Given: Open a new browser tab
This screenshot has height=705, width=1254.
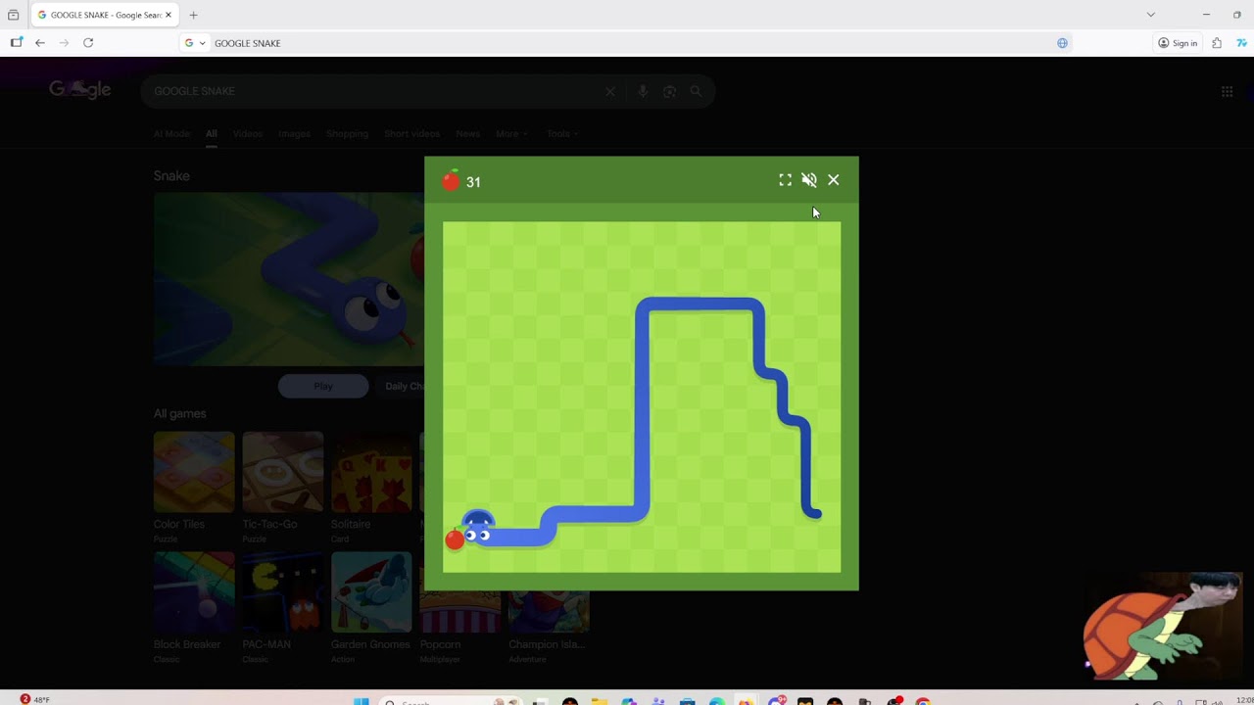Looking at the screenshot, I should pos(193,15).
